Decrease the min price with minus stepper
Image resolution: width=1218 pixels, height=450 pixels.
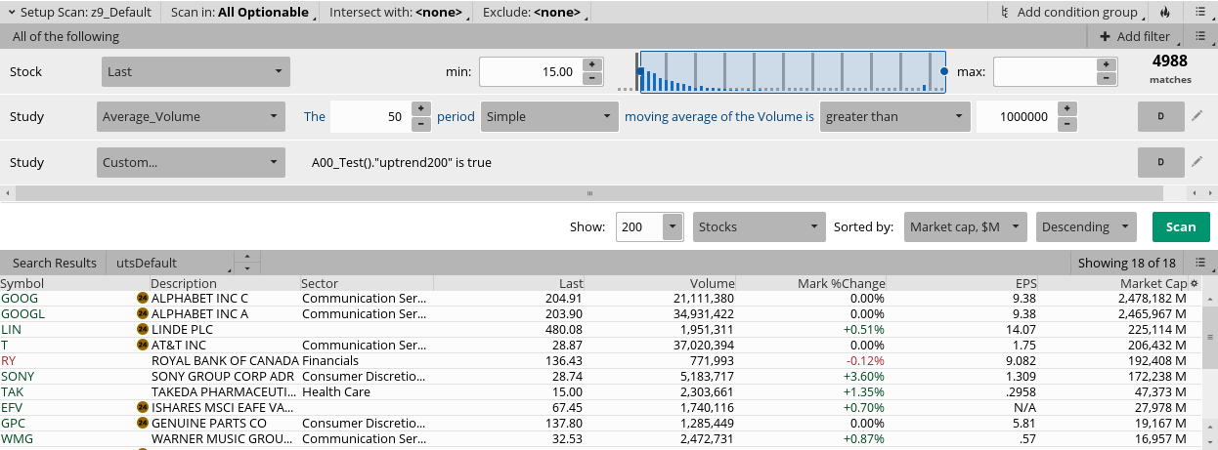pos(591,78)
